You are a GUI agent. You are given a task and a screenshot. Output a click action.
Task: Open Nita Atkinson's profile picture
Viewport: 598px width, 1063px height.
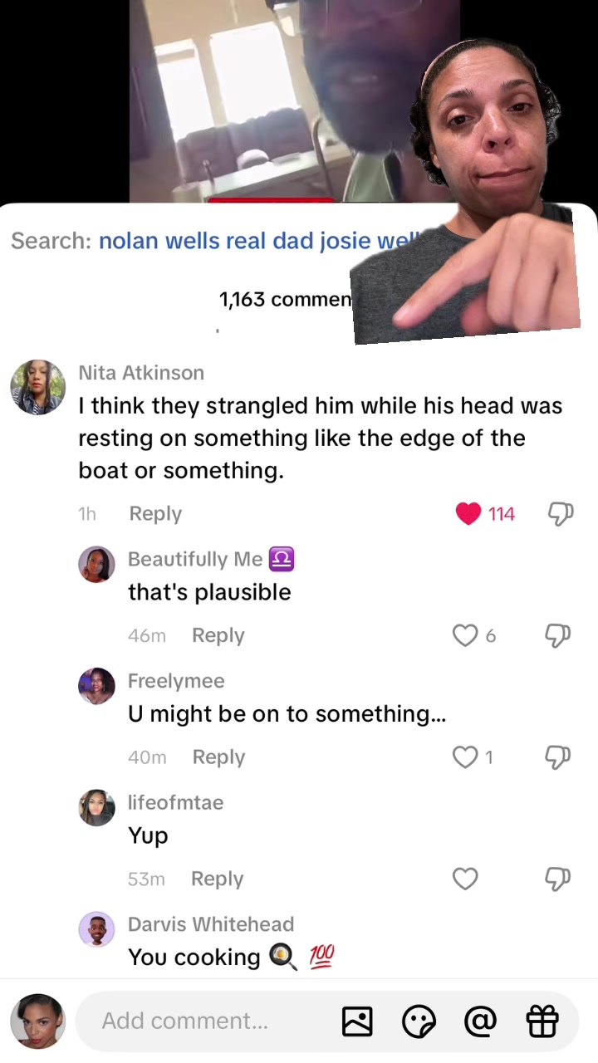click(x=38, y=387)
